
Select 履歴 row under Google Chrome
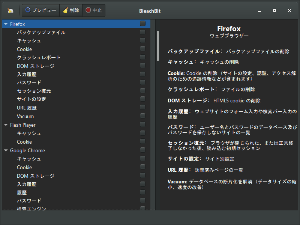click(x=76, y=192)
